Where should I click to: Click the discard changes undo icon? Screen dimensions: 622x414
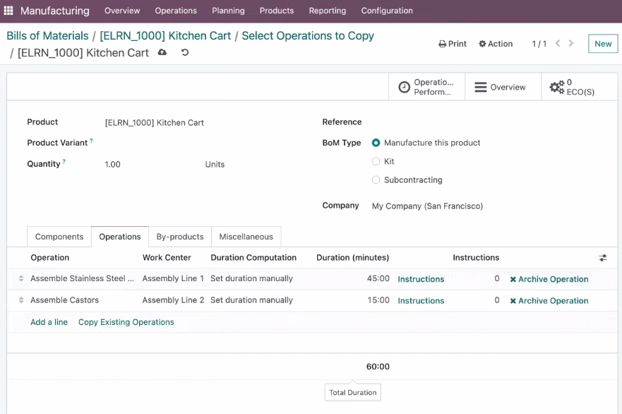[x=185, y=52]
